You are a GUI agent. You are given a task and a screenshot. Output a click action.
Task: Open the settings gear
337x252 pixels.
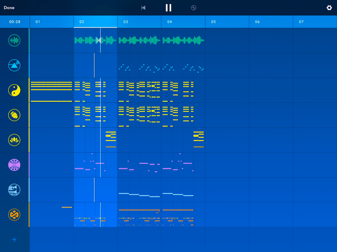329,8
